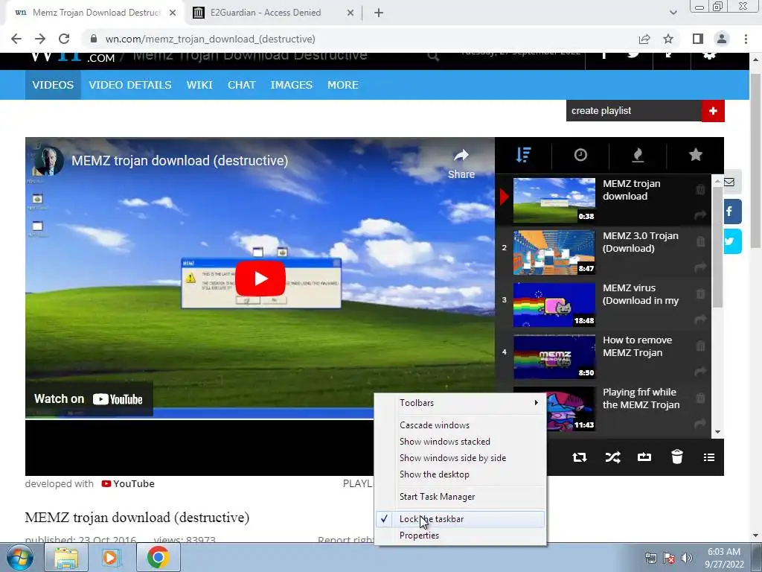The image size is (762, 572).
Task: Select the star favorites icon
Action: [x=696, y=155]
